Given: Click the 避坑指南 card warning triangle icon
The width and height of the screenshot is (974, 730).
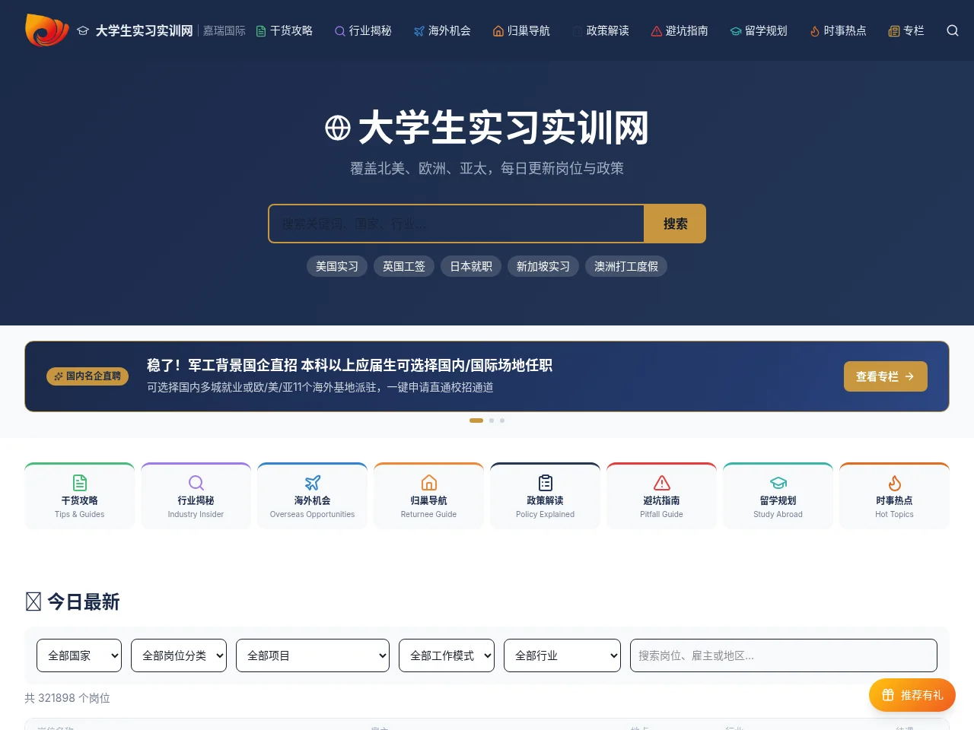Looking at the screenshot, I should tap(662, 483).
